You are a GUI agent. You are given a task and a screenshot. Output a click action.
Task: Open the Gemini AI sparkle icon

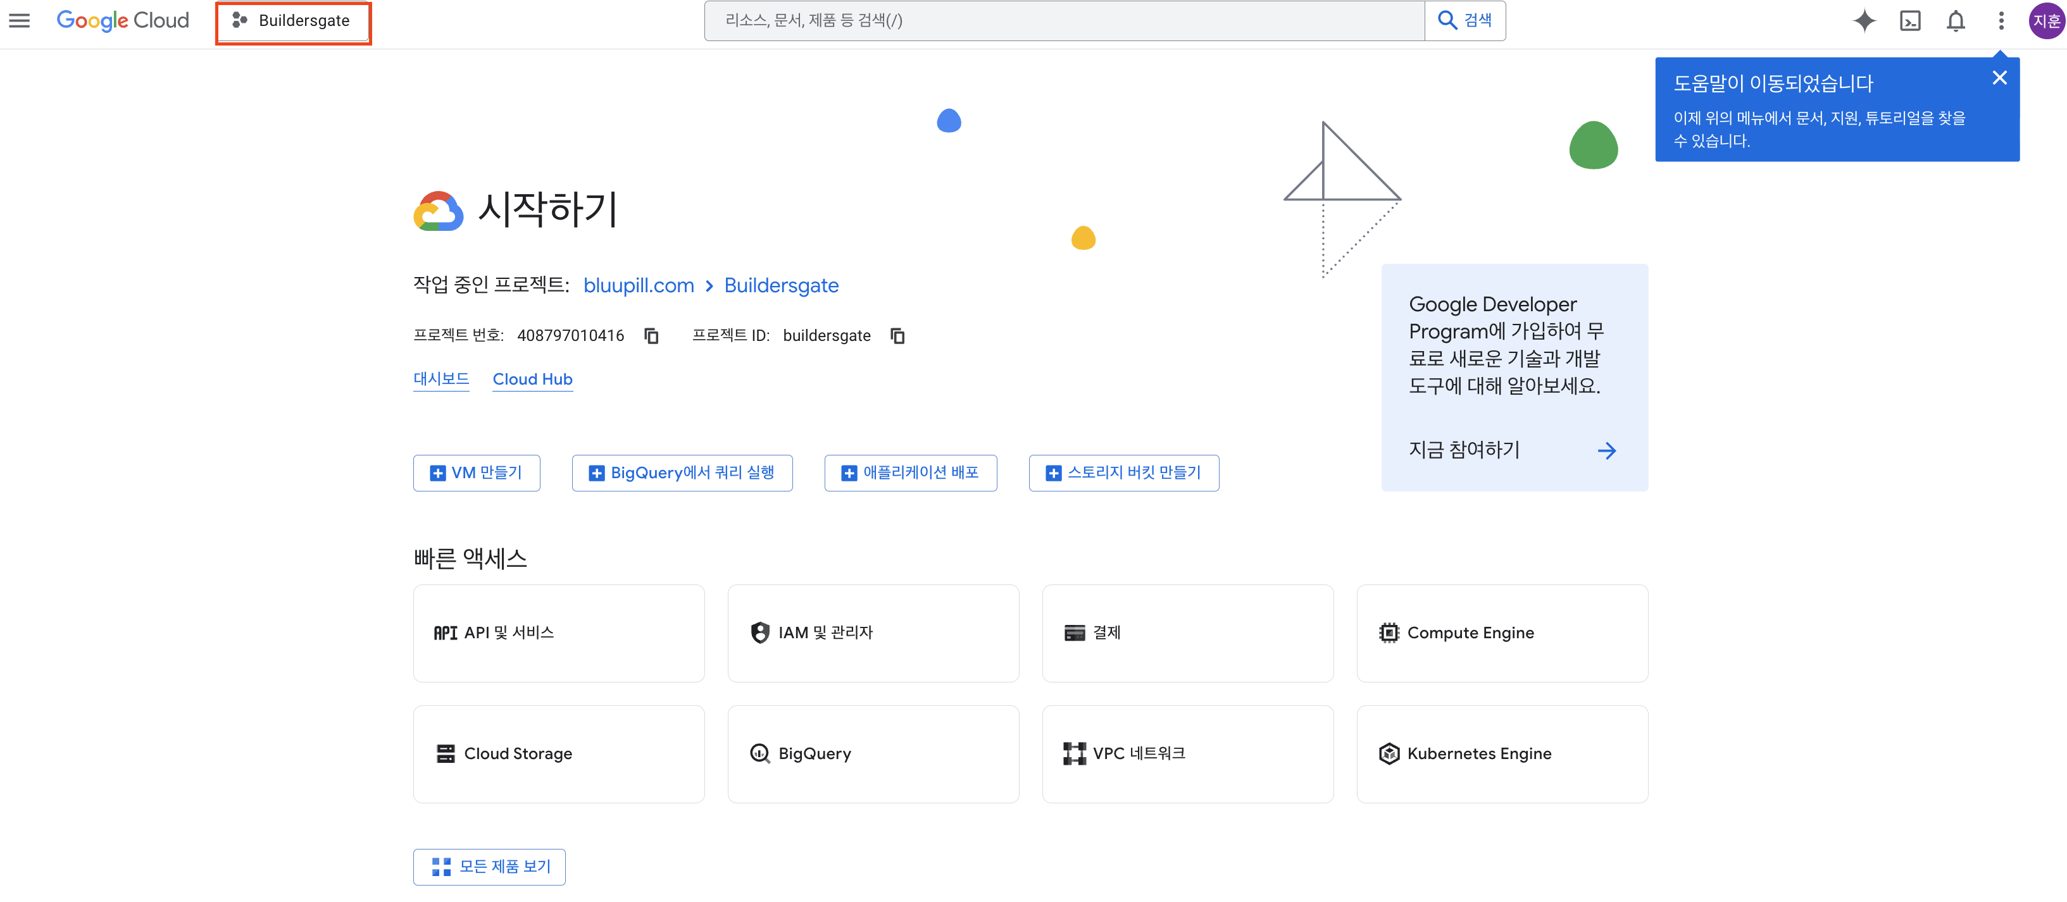pos(1864,21)
